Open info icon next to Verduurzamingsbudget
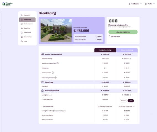This screenshot has height=132, width=157. pos(57,63)
